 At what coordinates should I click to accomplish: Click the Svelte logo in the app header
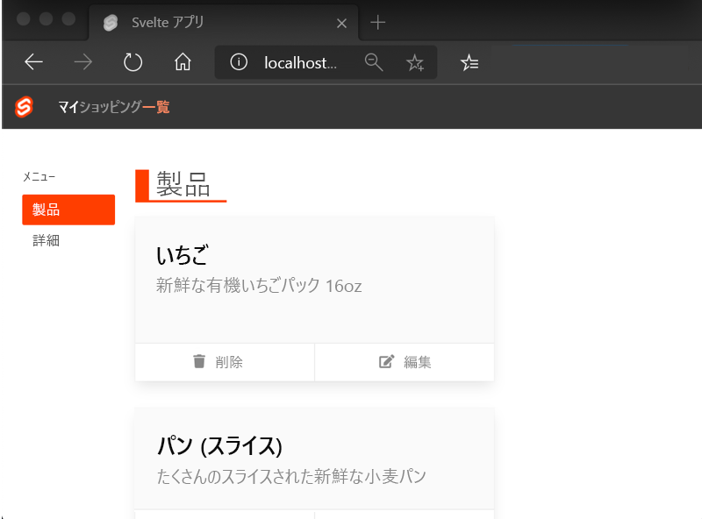pyautogui.click(x=25, y=107)
